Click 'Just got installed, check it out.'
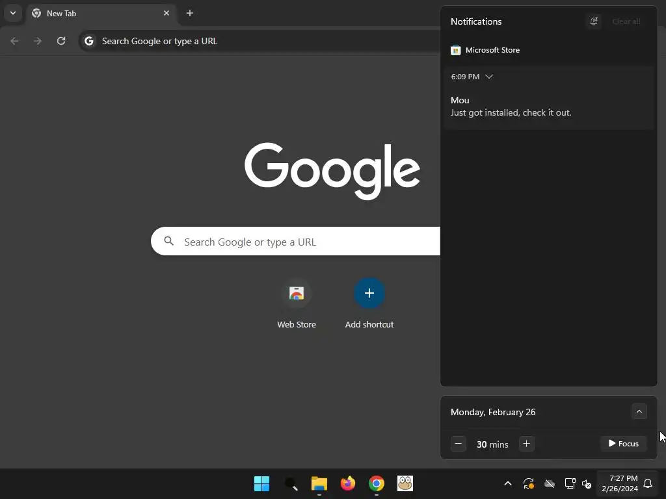 511,113
